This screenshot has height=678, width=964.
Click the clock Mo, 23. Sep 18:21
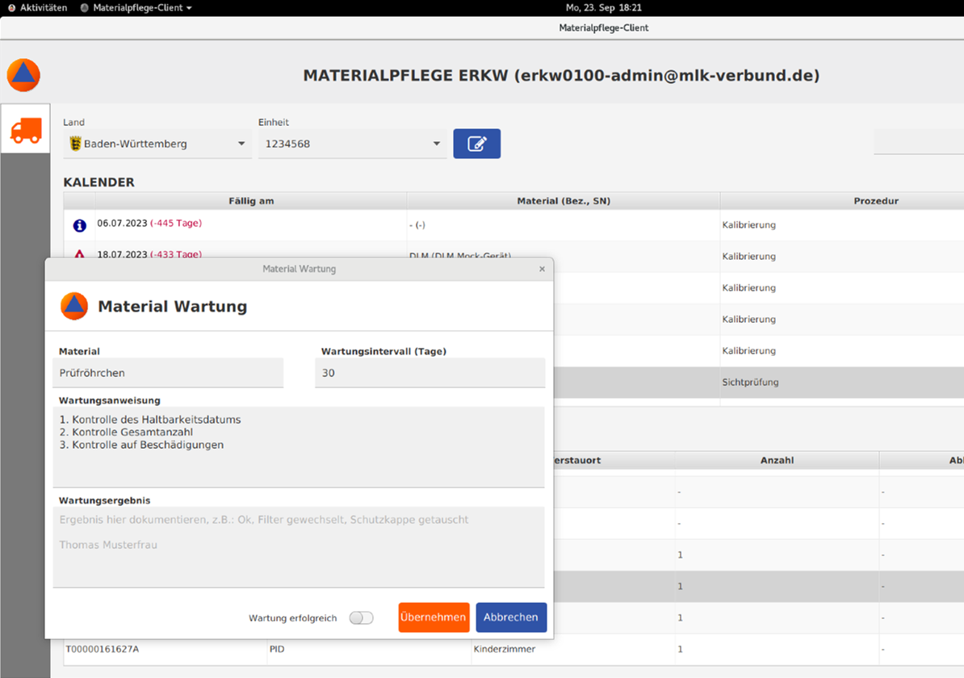coord(603,8)
